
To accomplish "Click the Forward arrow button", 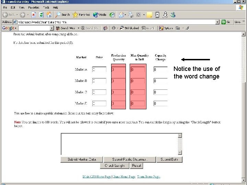I will (x=22, y=15).
